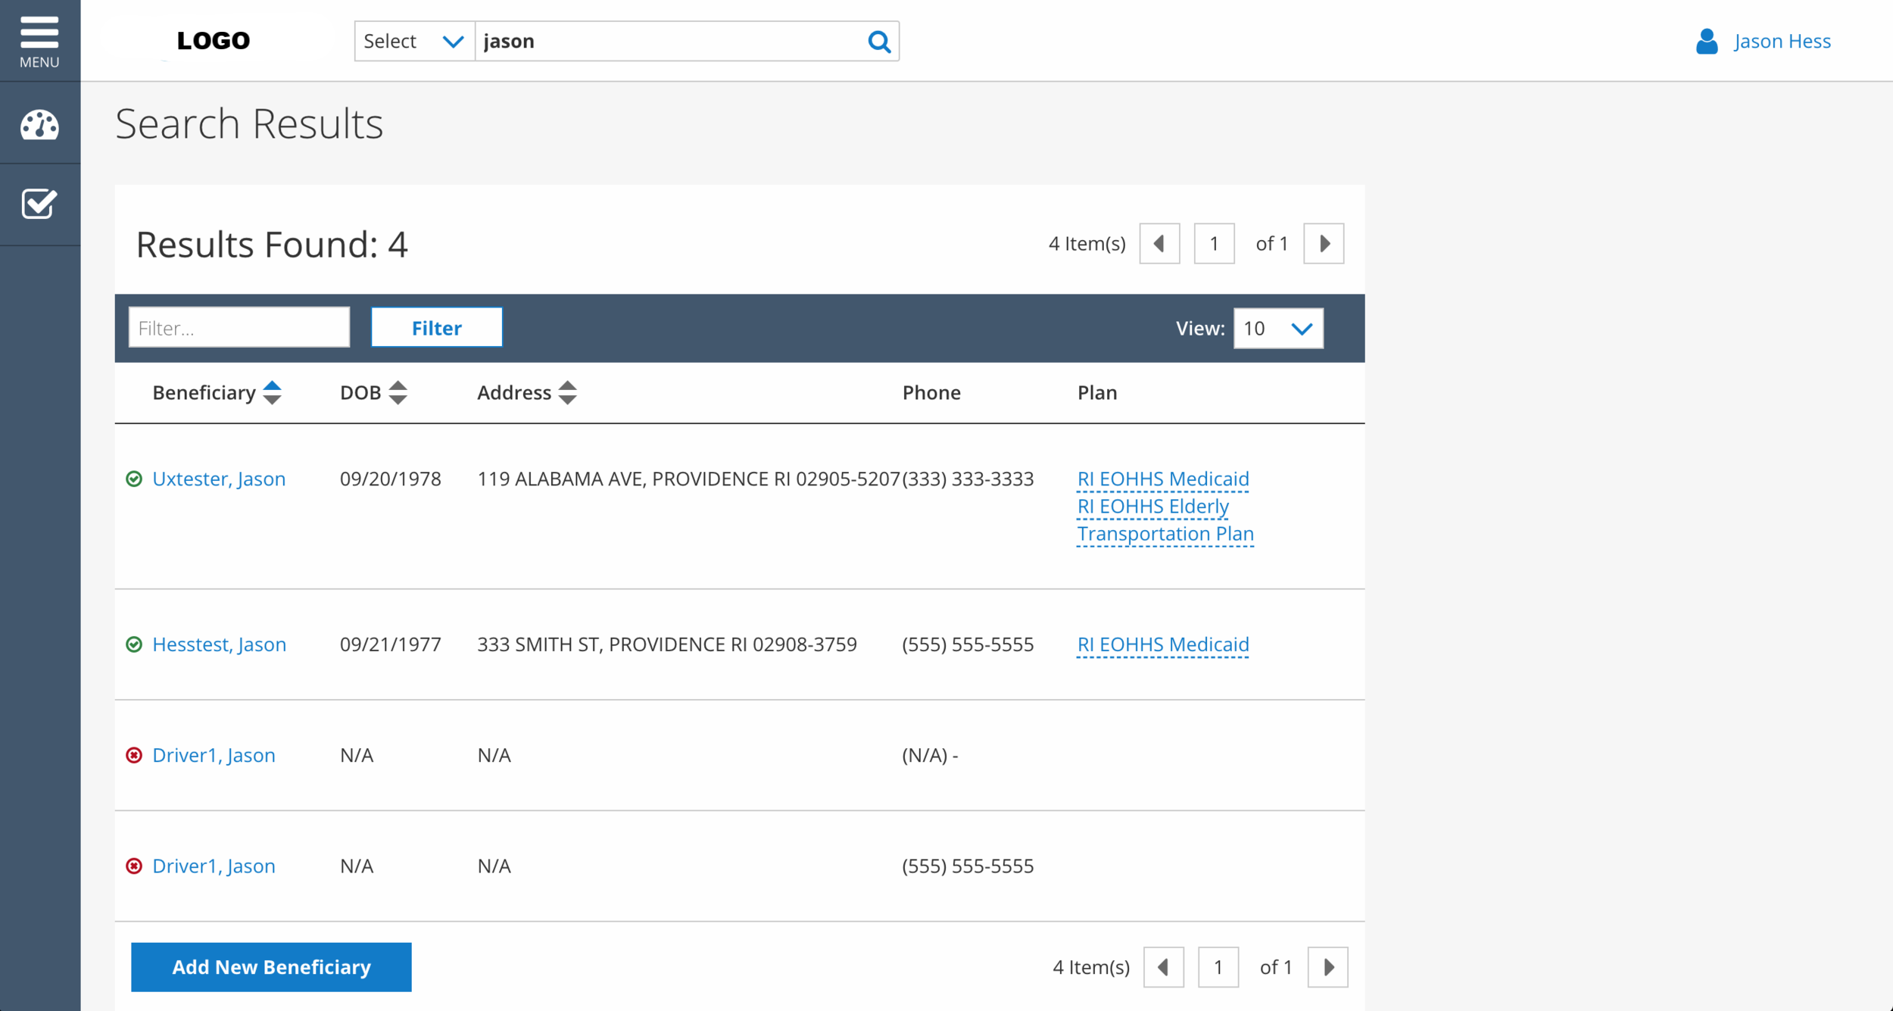This screenshot has height=1011, width=1893.
Task: Go to next page in top pagination
Action: pyautogui.click(x=1324, y=244)
